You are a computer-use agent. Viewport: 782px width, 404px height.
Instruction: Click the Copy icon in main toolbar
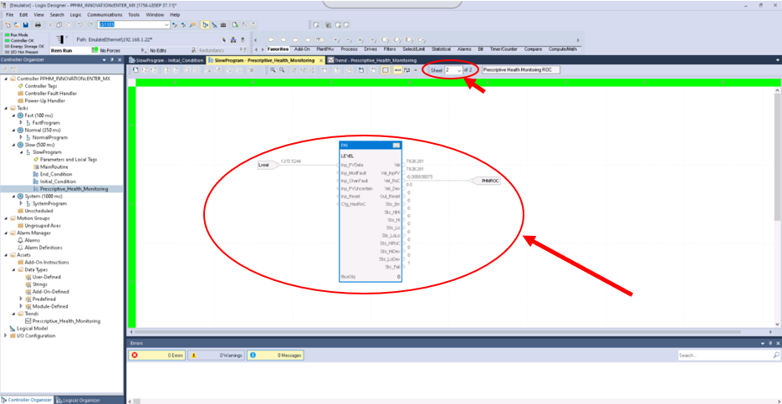click(x=59, y=25)
